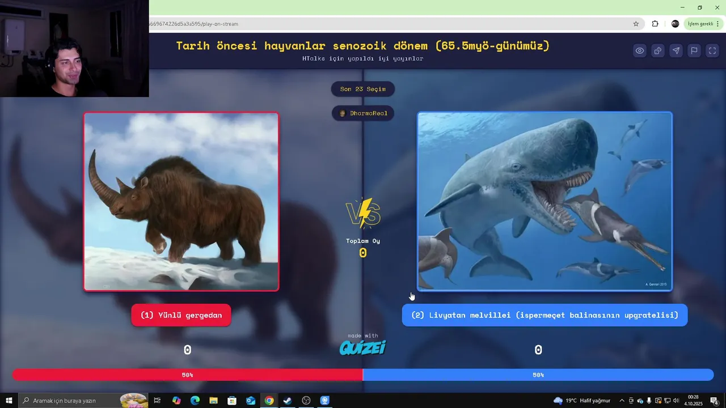This screenshot has height=408, width=726.
Task: Click the subtitle "HTalks için yapıldı iyi yayınlar"
Action: tap(363, 58)
